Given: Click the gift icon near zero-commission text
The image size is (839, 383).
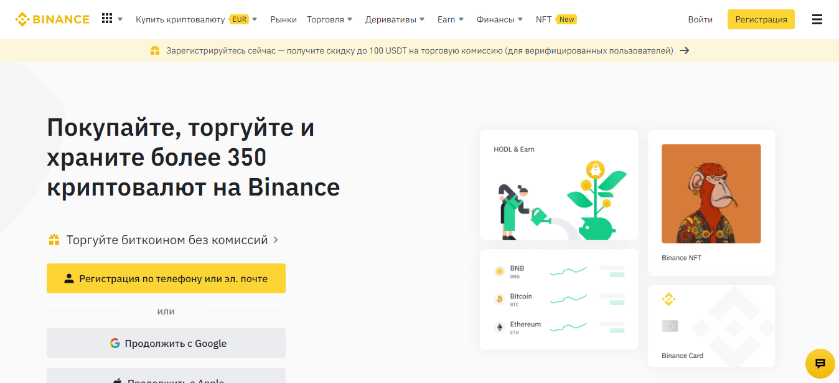Looking at the screenshot, I should [54, 240].
